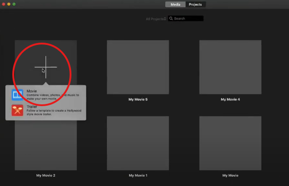Open the My Movie 2 thumbnail
The width and height of the screenshot is (289, 186).
(x=46, y=145)
